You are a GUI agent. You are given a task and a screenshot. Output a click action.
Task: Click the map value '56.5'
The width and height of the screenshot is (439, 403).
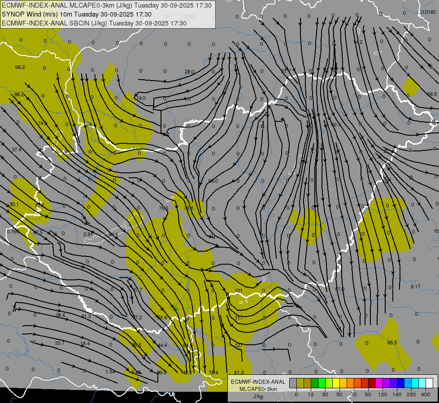pos(432,94)
